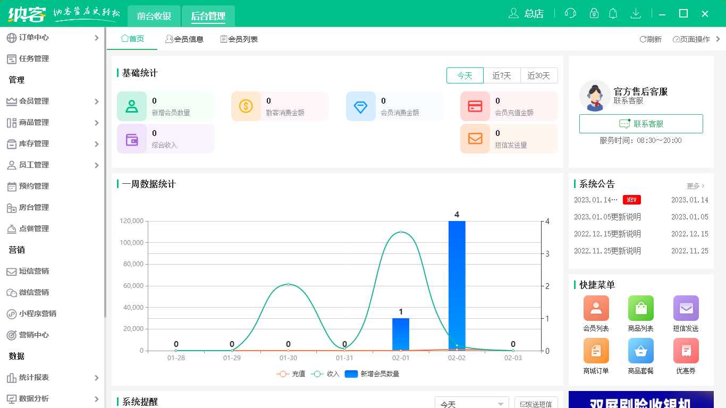The image size is (726, 408).
Task: Open the headset customer support icon
Action: (570, 13)
